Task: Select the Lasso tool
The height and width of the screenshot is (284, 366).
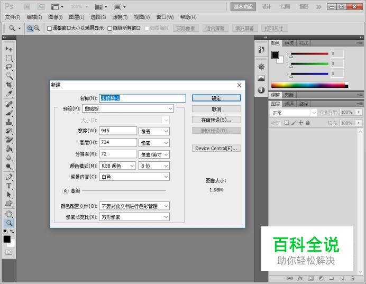Action: [x=9, y=67]
